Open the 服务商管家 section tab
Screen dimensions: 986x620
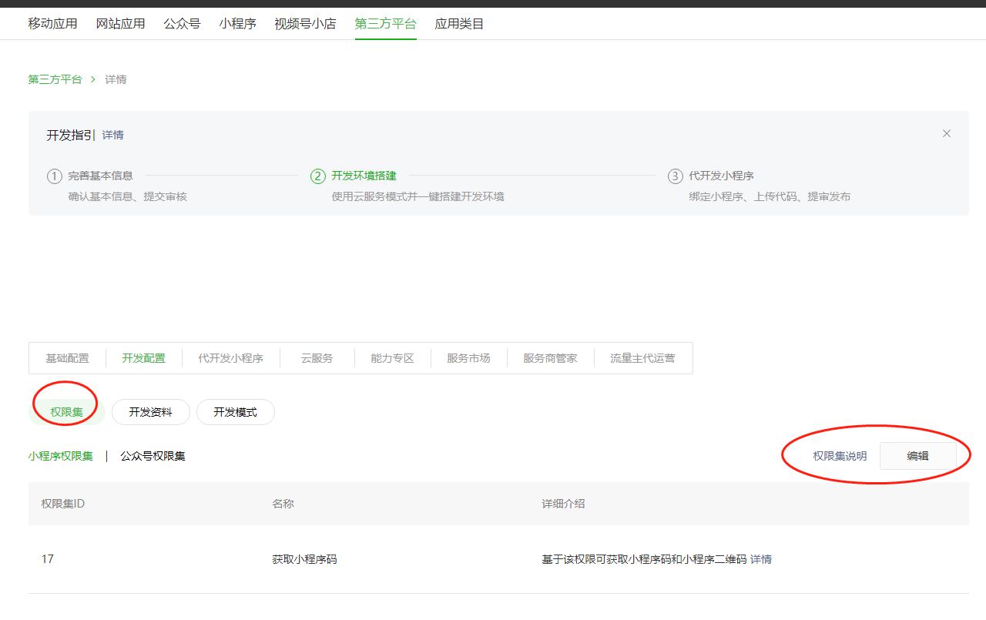(x=550, y=358)
